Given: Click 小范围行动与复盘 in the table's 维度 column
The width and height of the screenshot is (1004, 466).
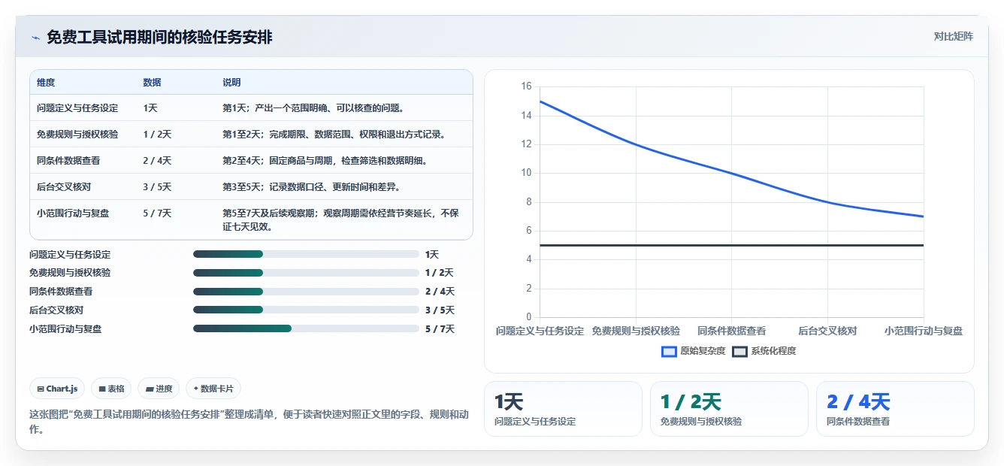Looking at the screenshot, I should point(73,213).
